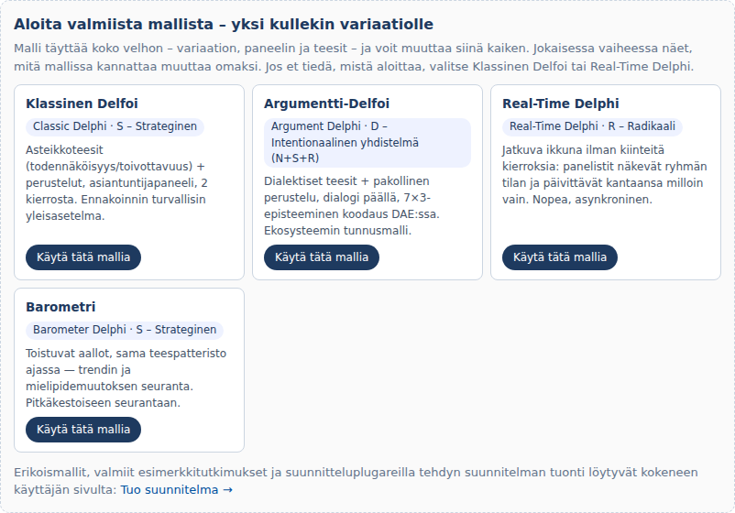This screenshot has height=513, width=735.
Task: Select the 'Barometri' card title
Action: pos(60,307)
